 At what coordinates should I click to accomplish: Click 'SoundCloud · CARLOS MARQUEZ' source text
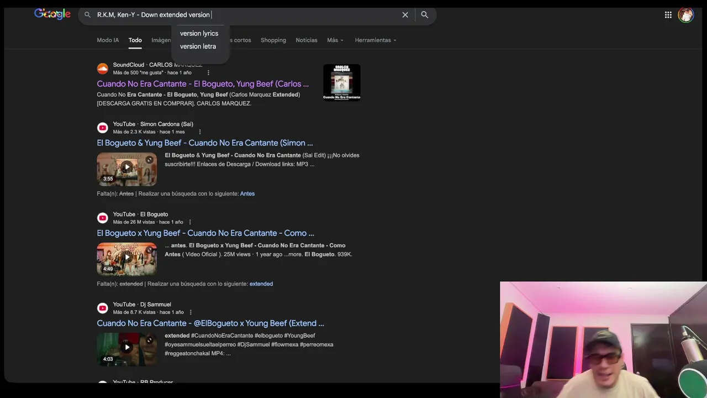(157, 65)
